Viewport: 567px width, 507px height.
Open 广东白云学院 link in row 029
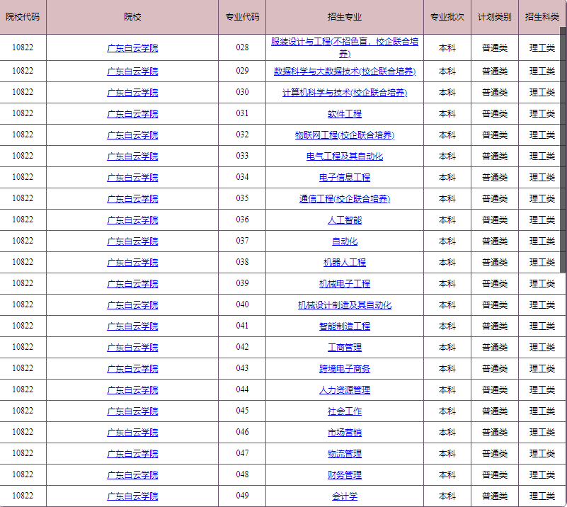tap(132, 72)
